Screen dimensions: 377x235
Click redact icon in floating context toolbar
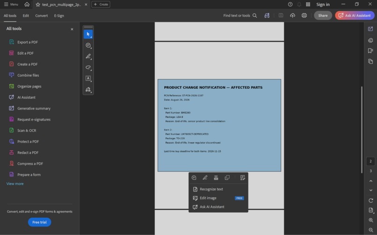216,178
